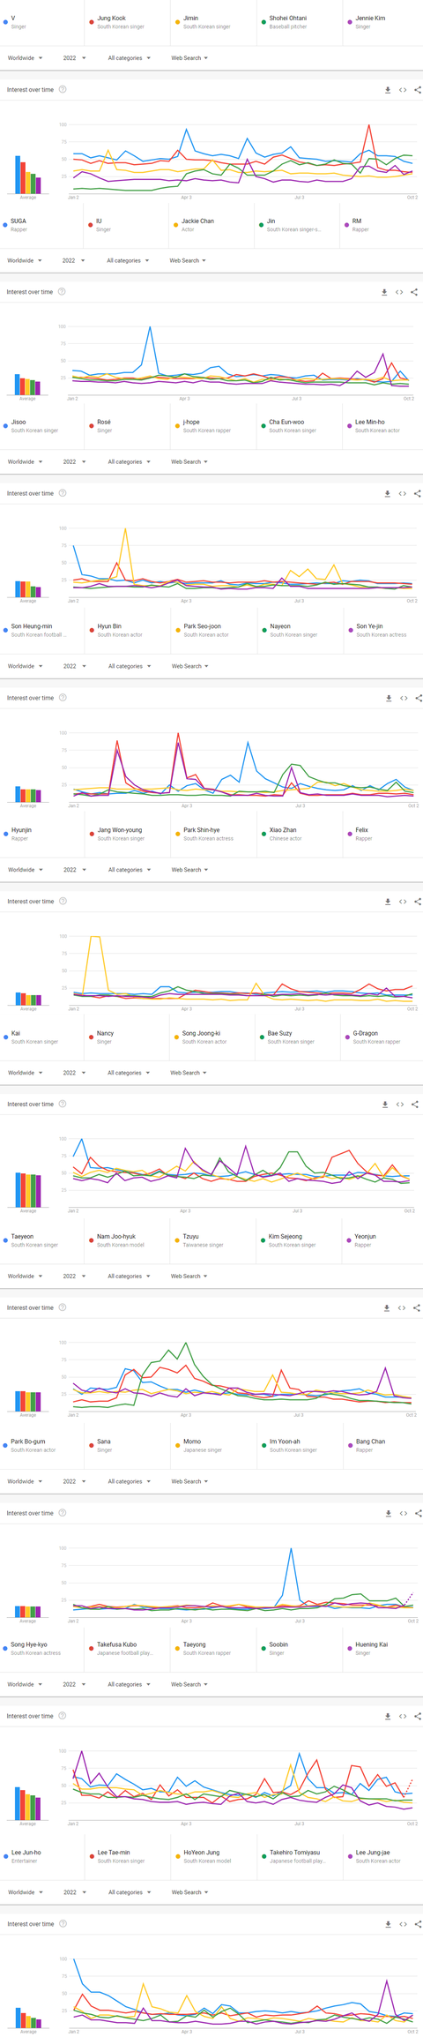Embed the Kai and Nancy comparison chart
Screen dimensions: 423x2037
pyautogui.click(x=400, y=1105)
